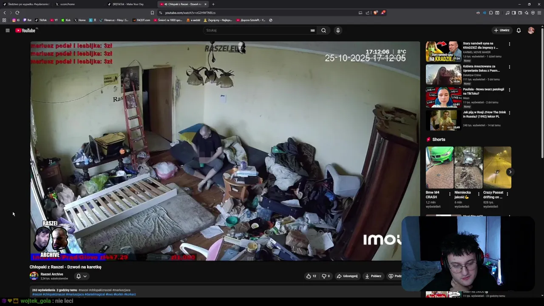Open 'Stary namówił syna na KRADZIEŻ' video thumbnail
This screenshot has width=544, height=306.
pos(443,51)
